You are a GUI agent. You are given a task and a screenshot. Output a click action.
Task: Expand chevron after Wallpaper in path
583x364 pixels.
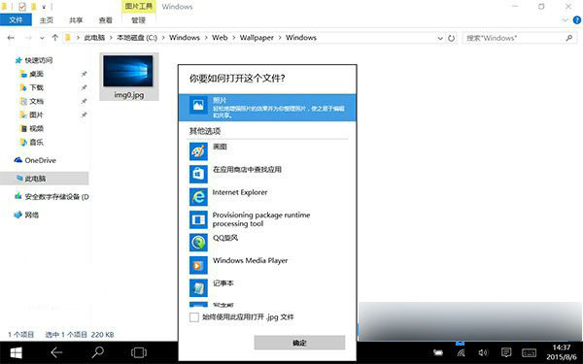pyautogui.click(x=280, y=38)
